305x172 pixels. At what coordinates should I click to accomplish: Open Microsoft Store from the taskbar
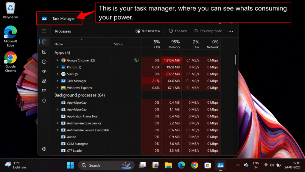(208, 165)
